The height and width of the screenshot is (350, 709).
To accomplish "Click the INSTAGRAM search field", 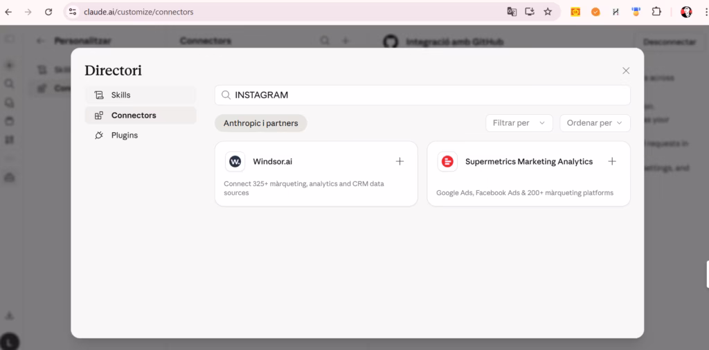I will (x=422, y=95).
